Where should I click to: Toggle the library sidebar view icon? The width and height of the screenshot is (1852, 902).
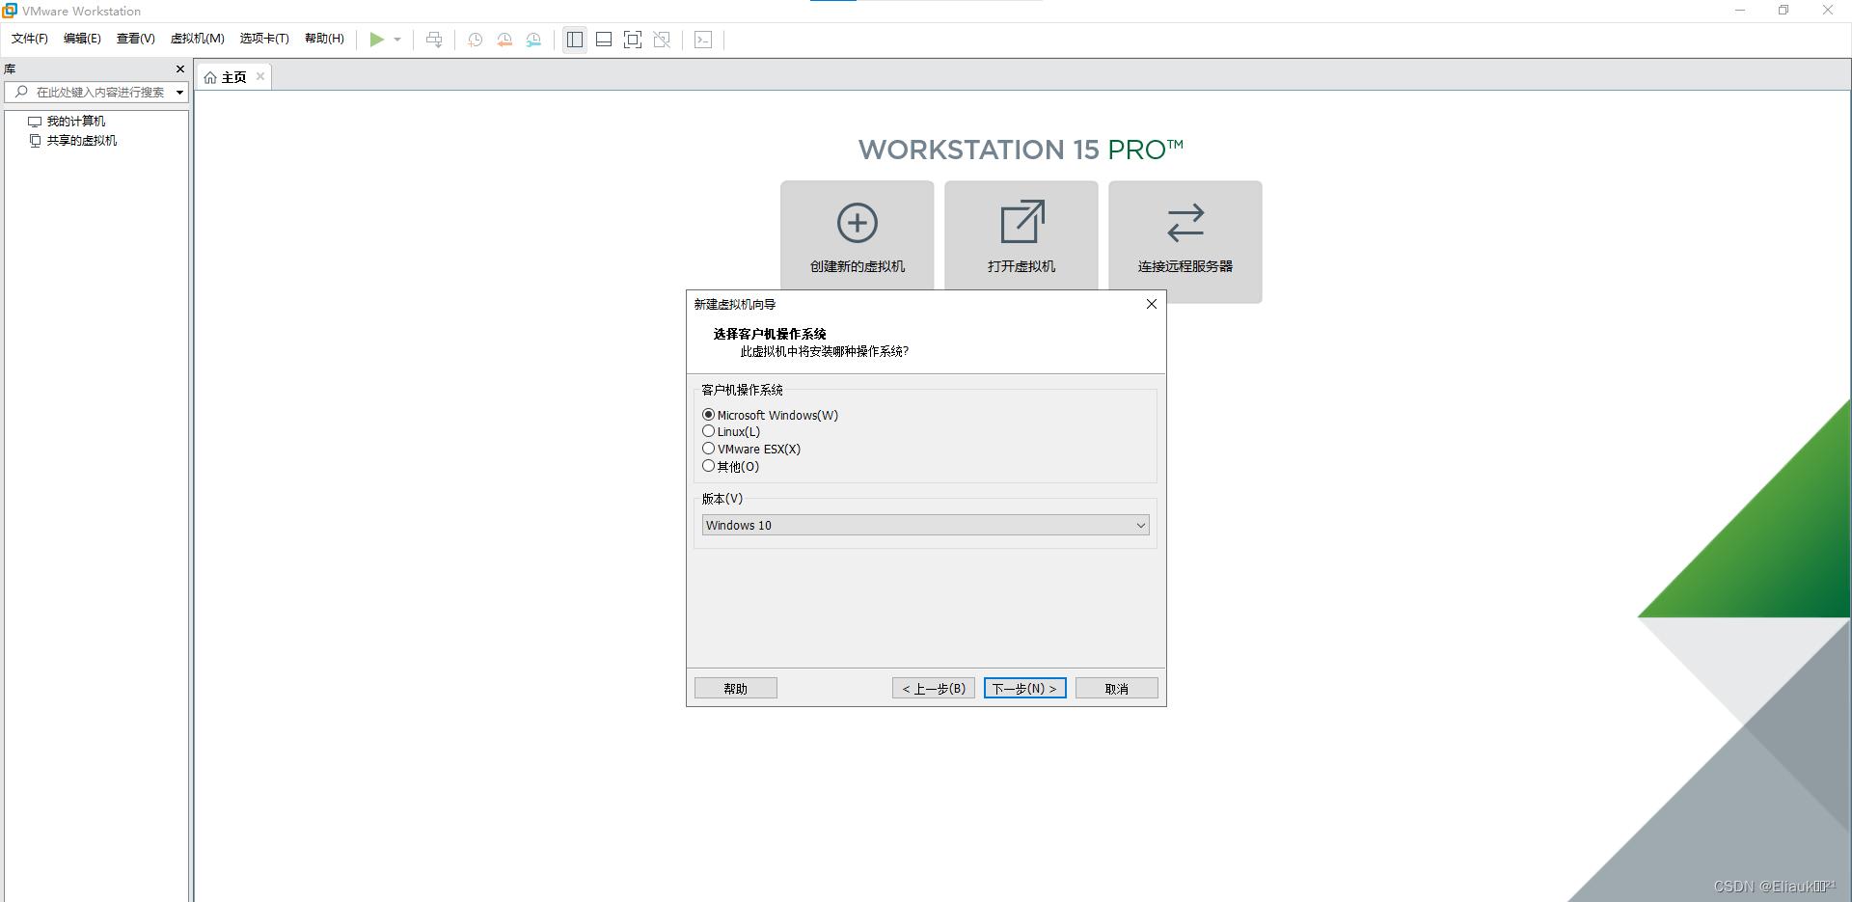(575, 40)
